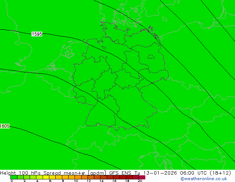
Task: Click the 1605 contour label
Action: click(x=5, y=126)
